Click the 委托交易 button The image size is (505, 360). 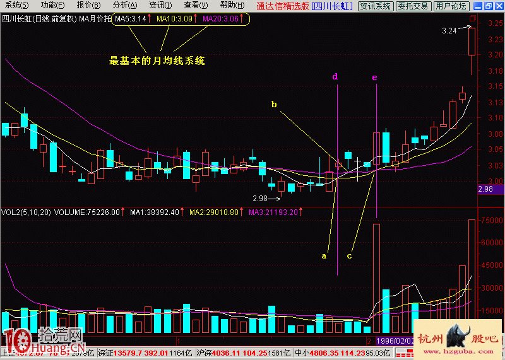[x=413, y=6]
